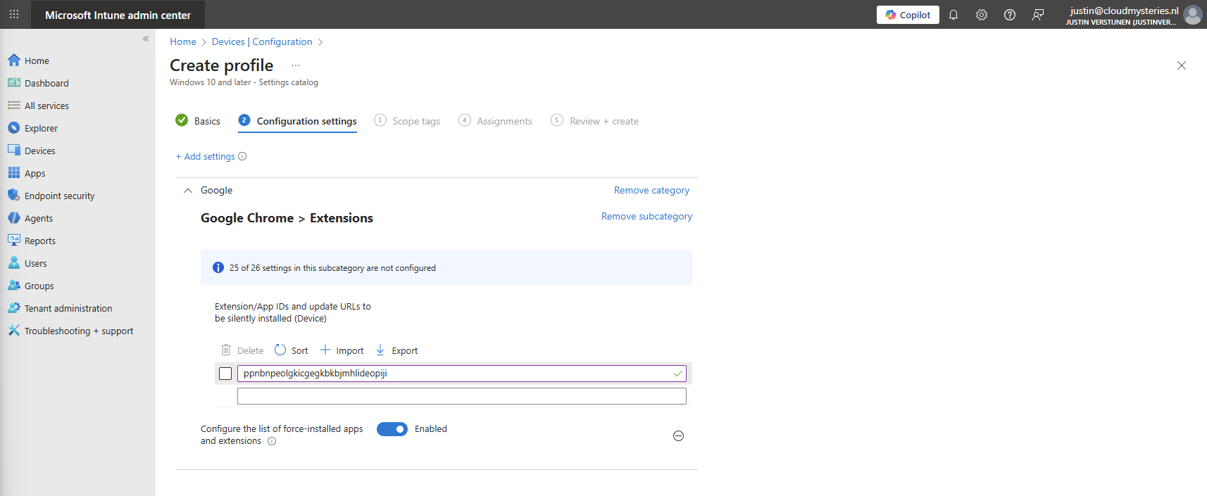
Task: Disable the force-installed extensions toggle
Action: [392, 429]
